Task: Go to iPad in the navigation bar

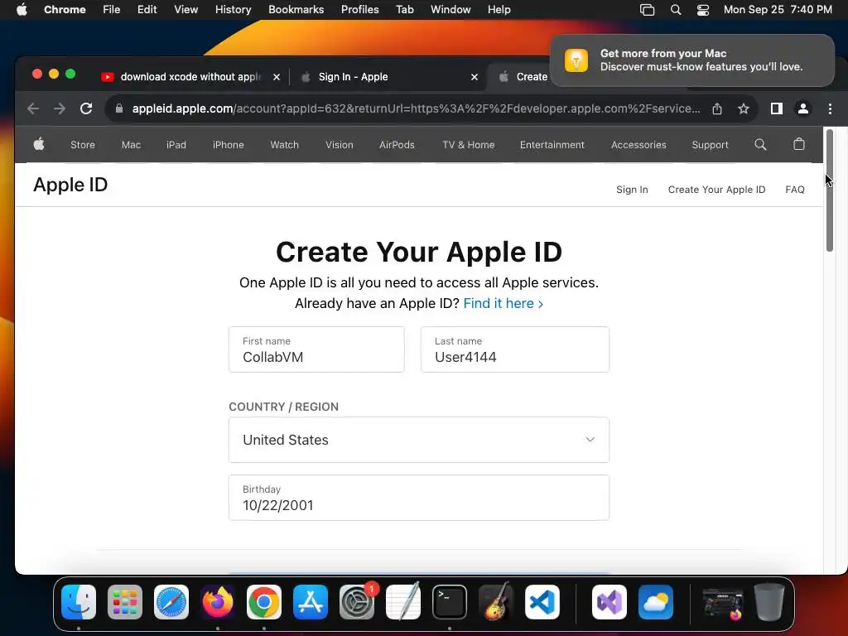Action: [x=176, y=144]
